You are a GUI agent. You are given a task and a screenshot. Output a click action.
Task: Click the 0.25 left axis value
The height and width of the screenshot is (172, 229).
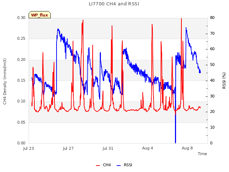pyautogui.click(x=21, y=39)
